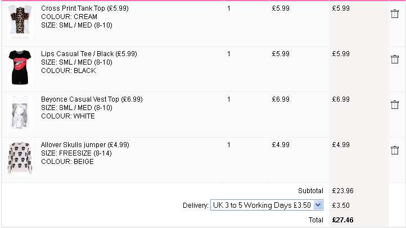Select quantity 1 for Cross Print Tank Top

point(229,8)
